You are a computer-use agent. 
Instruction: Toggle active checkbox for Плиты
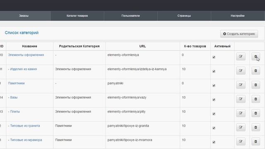214,114
